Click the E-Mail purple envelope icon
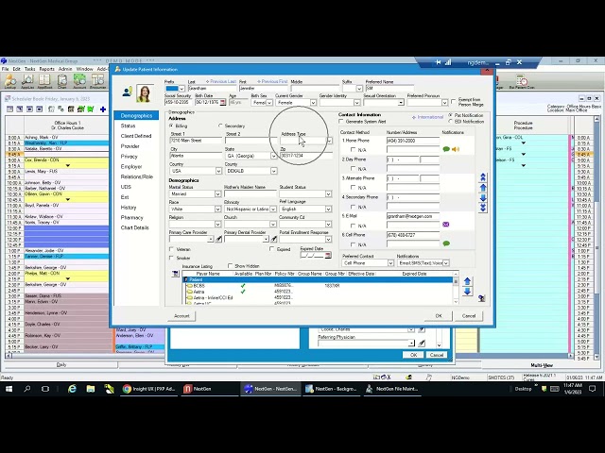 pos(446,225)
